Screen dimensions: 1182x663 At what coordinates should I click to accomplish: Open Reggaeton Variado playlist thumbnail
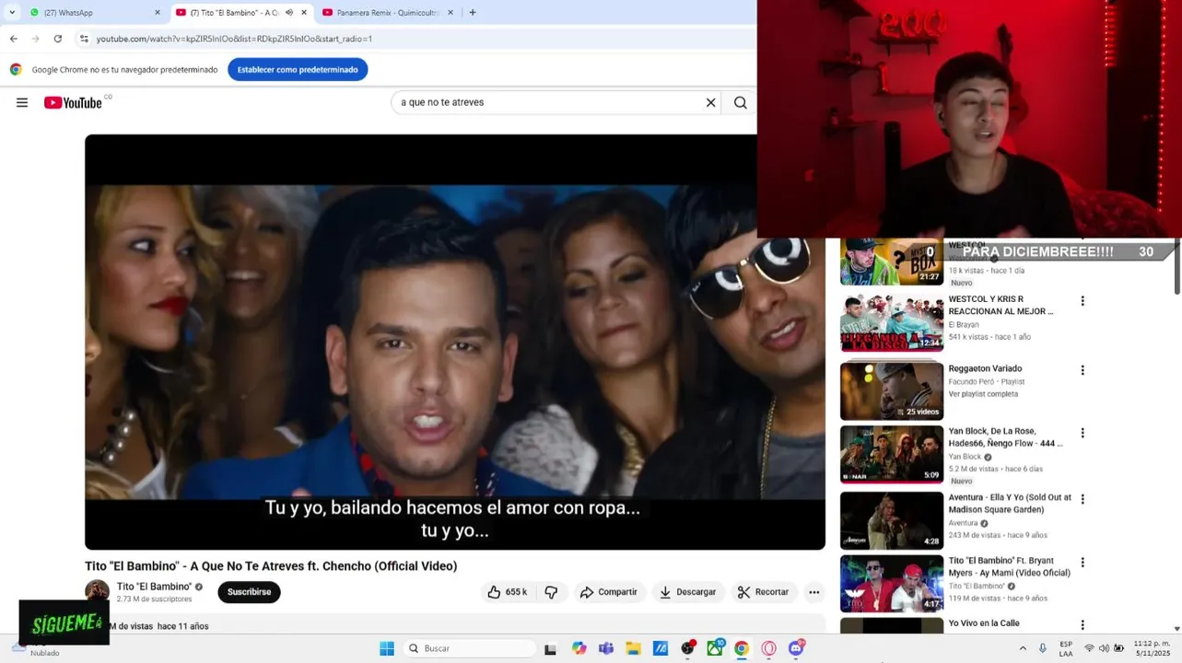click(x=892, y=390)
